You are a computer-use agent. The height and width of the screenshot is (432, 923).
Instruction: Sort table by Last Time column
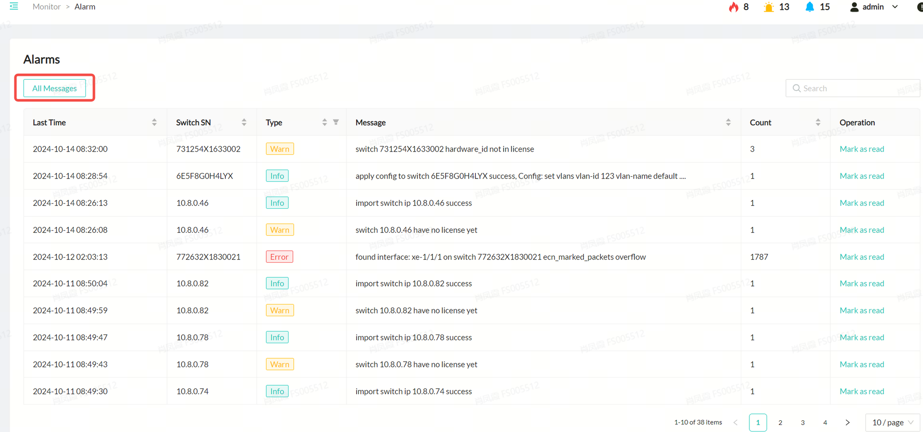(154, 122)
